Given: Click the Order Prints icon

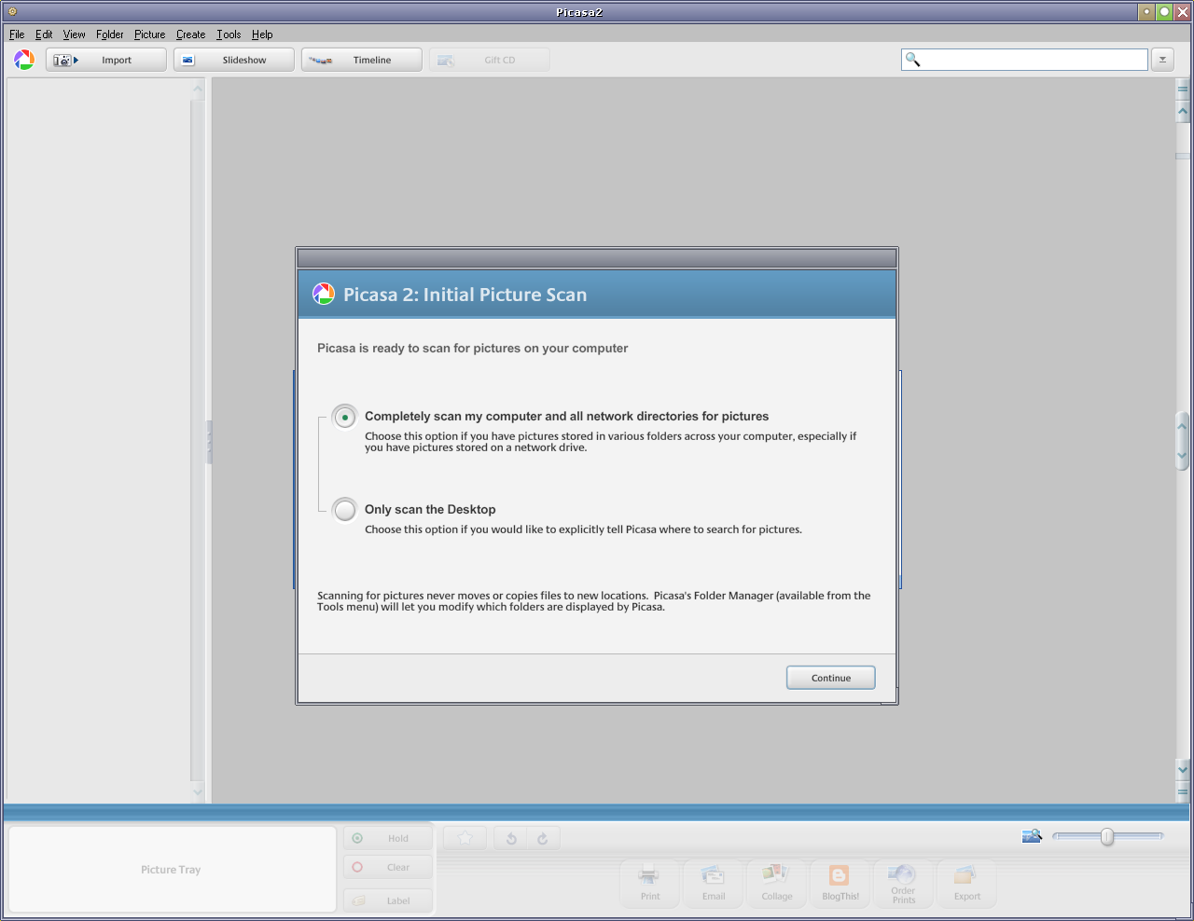Looking at the screenshot, I should 902,873.
